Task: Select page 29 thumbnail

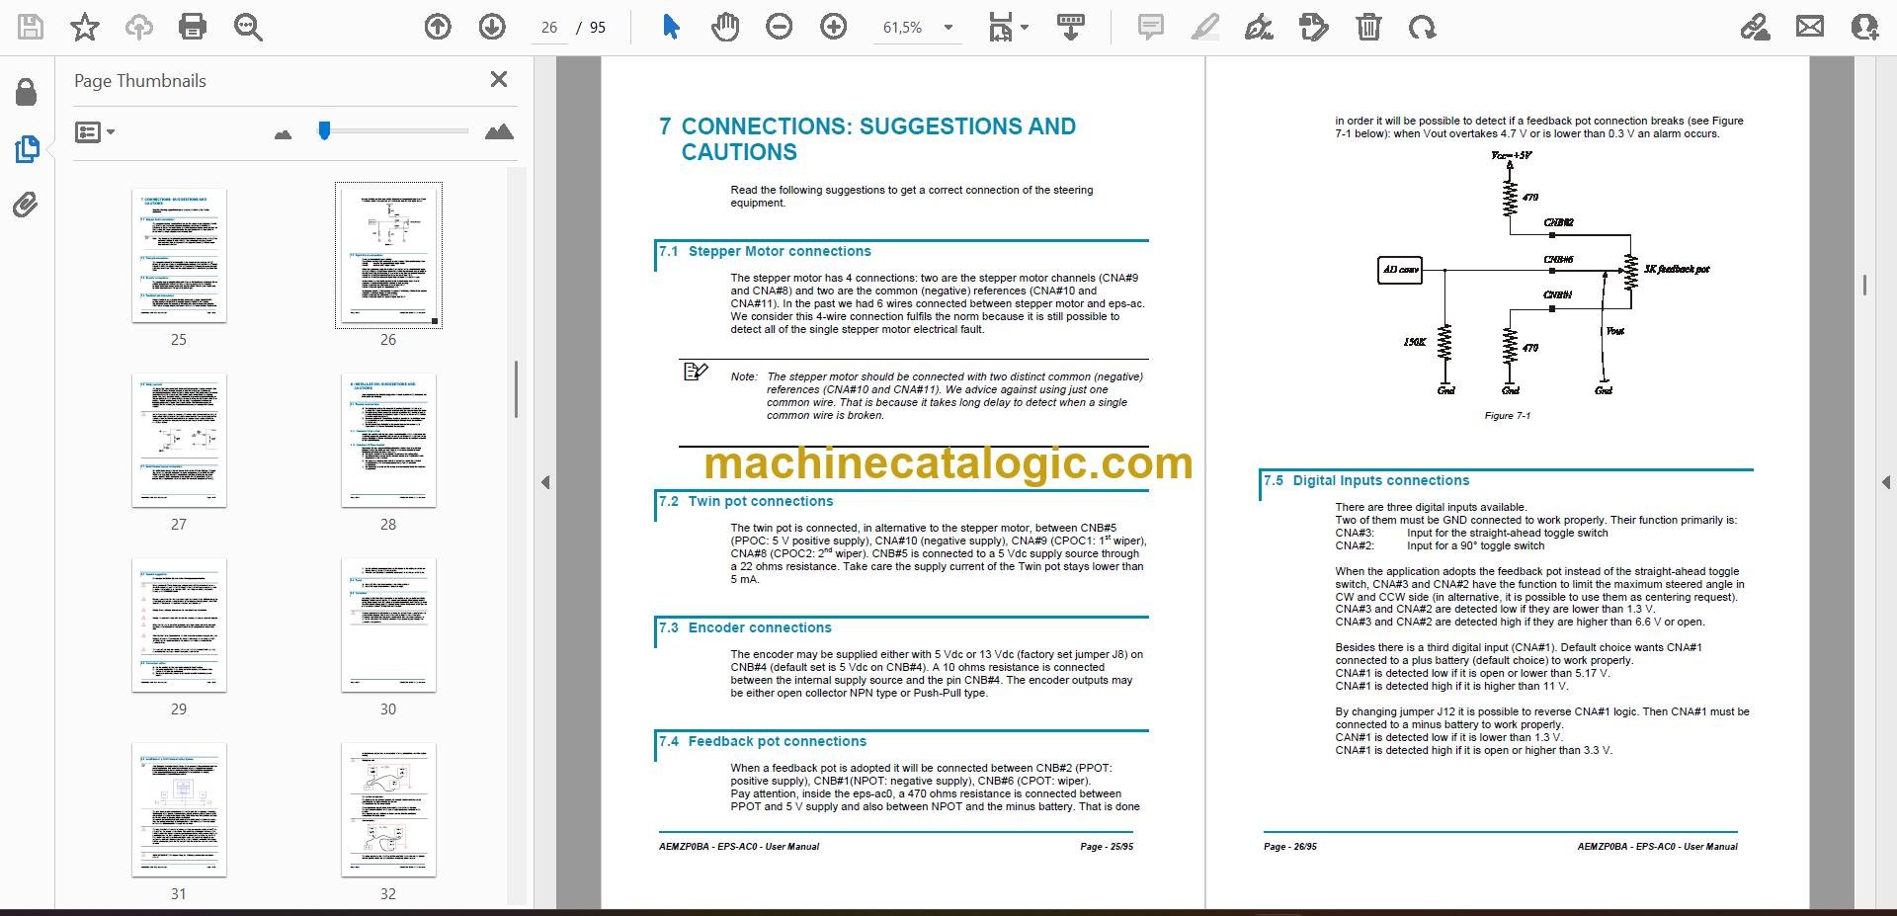Action: pyautogui.click(x=179, y=625)
